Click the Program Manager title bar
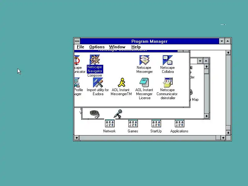Image resolution: width=248 pixels, height=186 pixels. [x=149, y=41]
